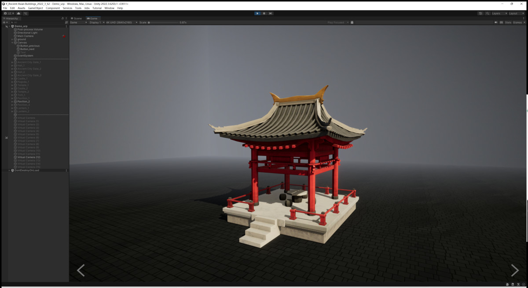Click the Step frame button
Image resolution: width=528 pixels, height=288 pixels.
pos(270,13)
